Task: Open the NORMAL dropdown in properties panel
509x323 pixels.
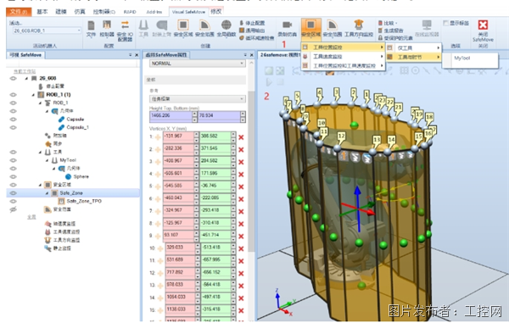Action: 197,64
